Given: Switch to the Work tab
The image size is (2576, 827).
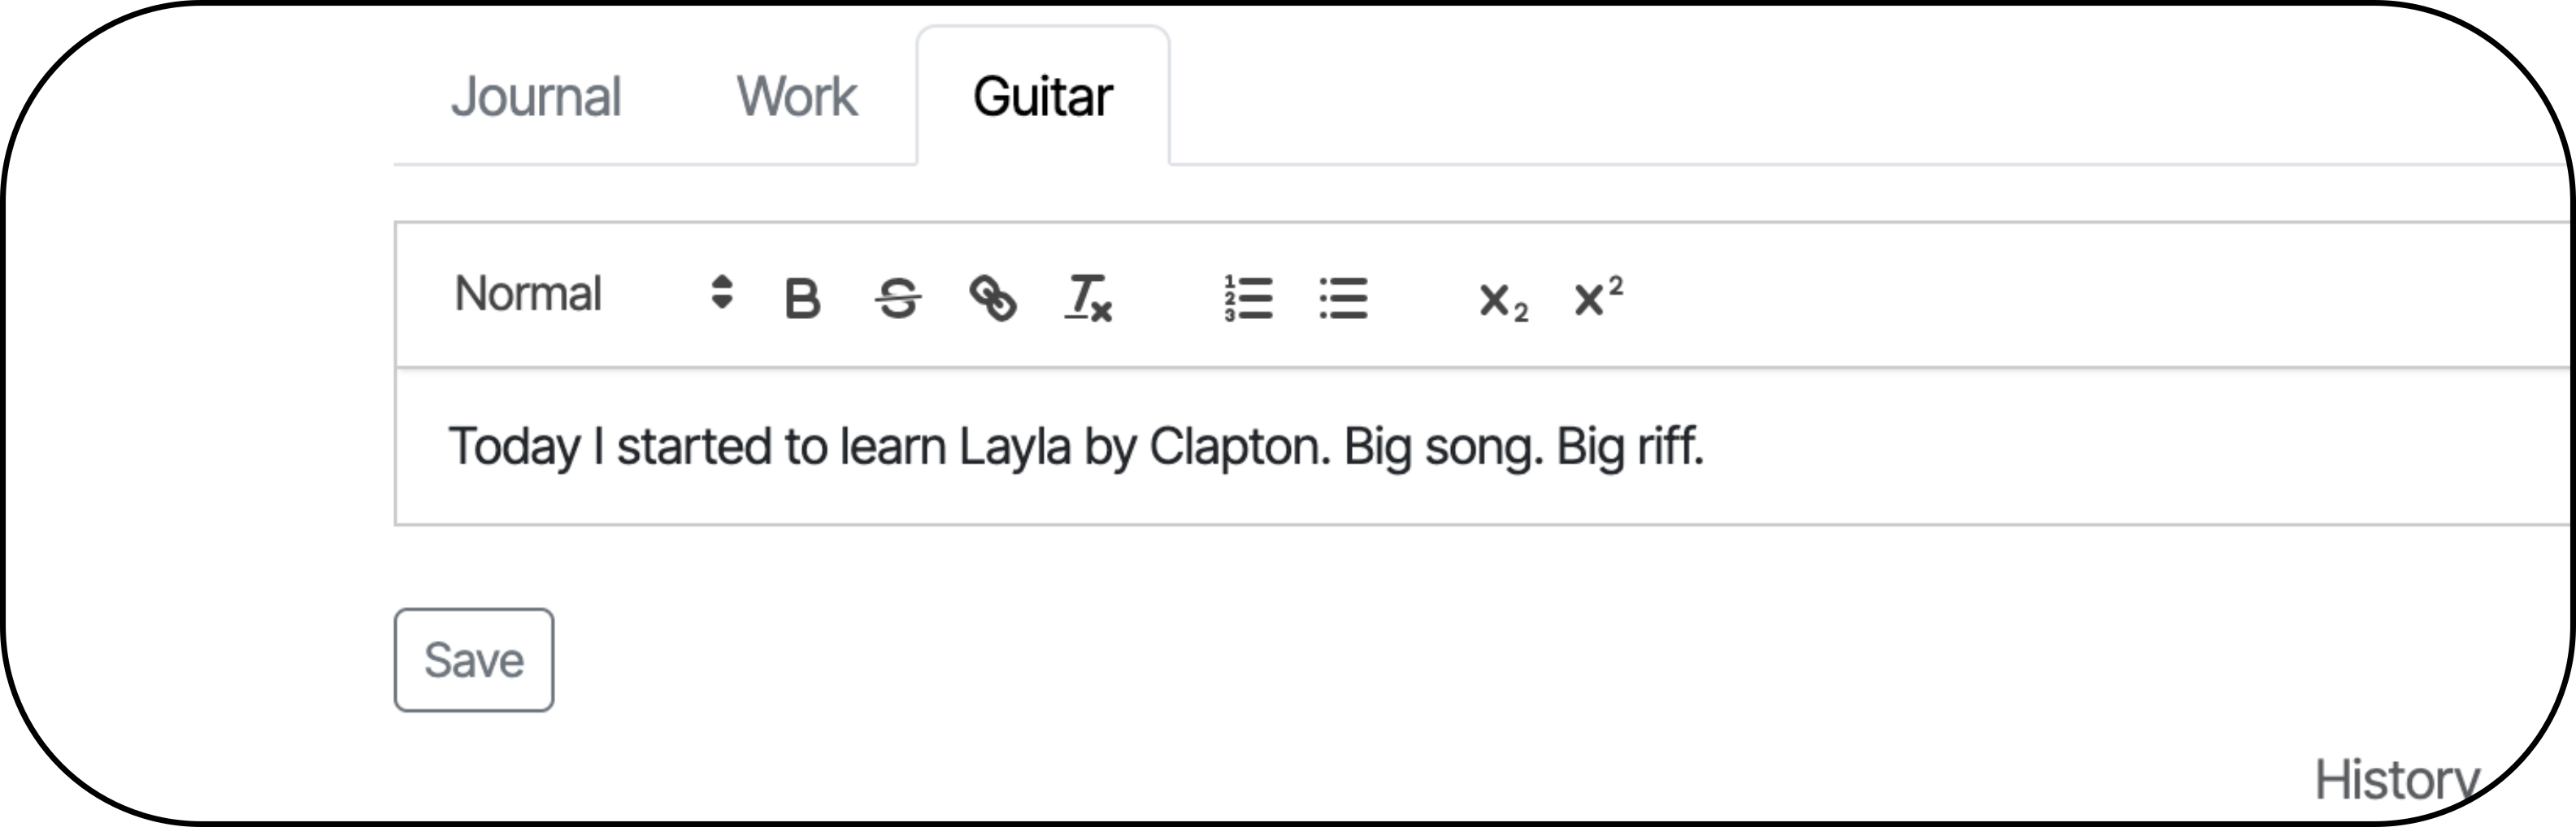Looking at the screenshot, I should [797, 97].
